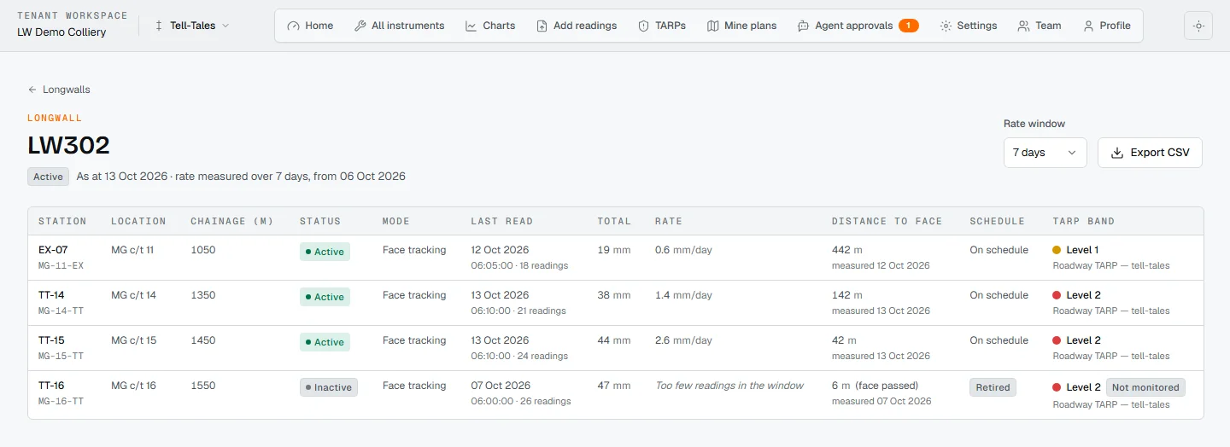
Task: Open Agent approvals
Action: pos(858,26)
